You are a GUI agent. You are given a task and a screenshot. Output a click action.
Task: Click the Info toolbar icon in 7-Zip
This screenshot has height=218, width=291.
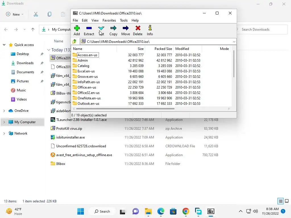150,30
